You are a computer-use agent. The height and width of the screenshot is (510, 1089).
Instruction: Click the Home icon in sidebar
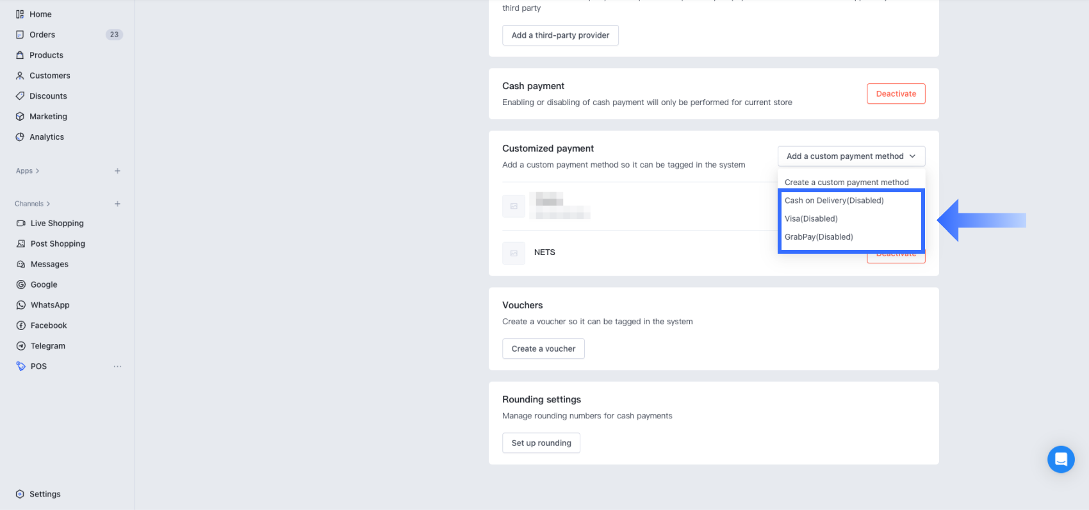[x=20, y=14]
